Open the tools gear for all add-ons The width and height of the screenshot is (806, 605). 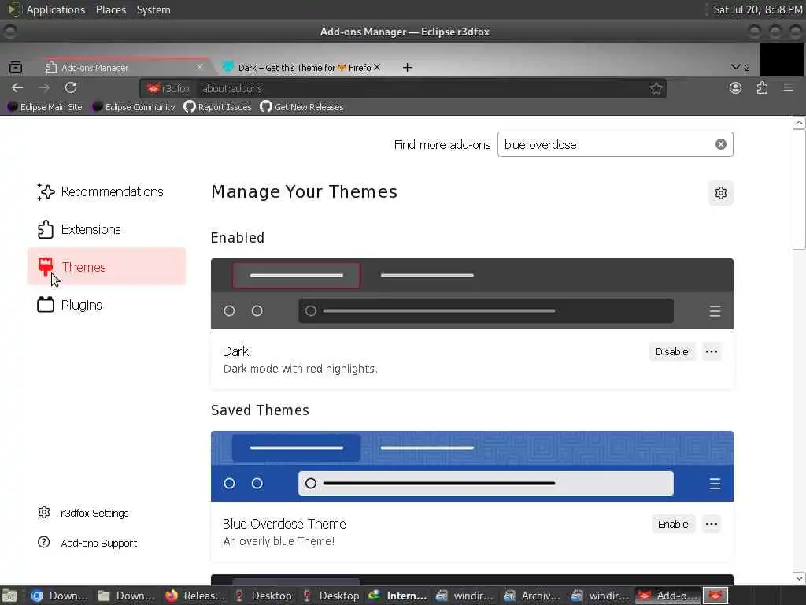pyautogui.click(x=721, y=193)
